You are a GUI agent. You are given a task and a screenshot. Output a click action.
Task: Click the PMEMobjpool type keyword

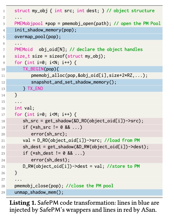point(29,23)
